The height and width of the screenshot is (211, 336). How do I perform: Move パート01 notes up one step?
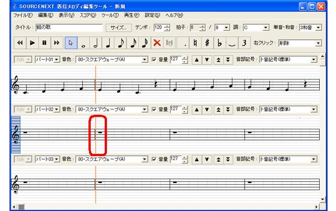click(197, 60)
